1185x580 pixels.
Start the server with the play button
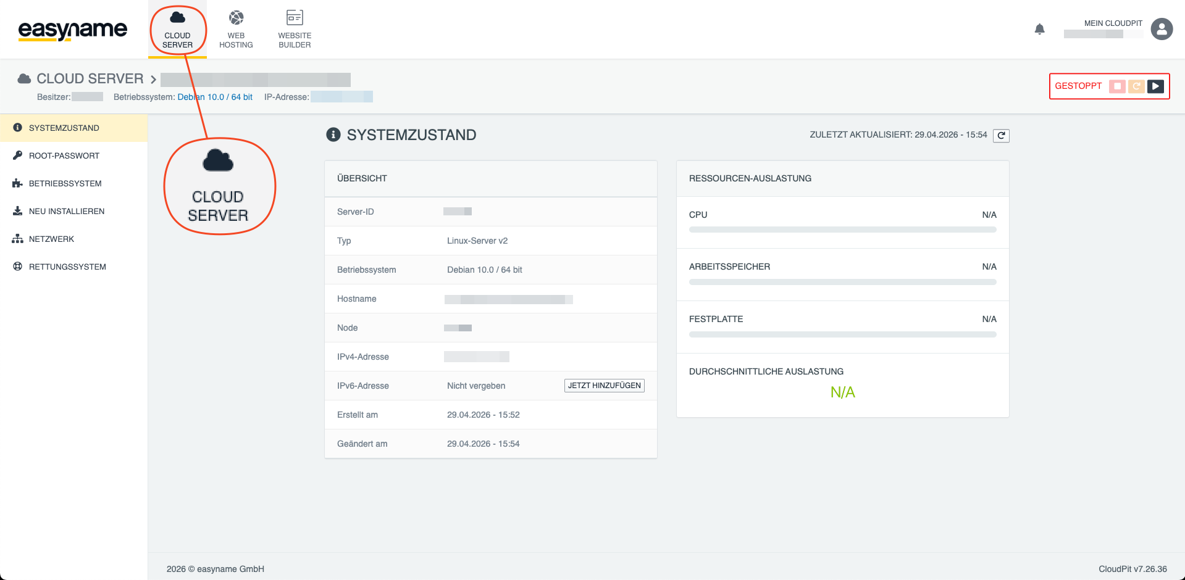pos(1155,86)
